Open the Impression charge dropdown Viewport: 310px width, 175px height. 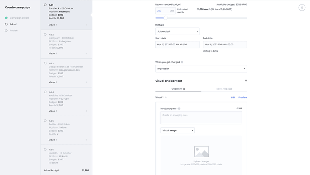click(201, 69)
